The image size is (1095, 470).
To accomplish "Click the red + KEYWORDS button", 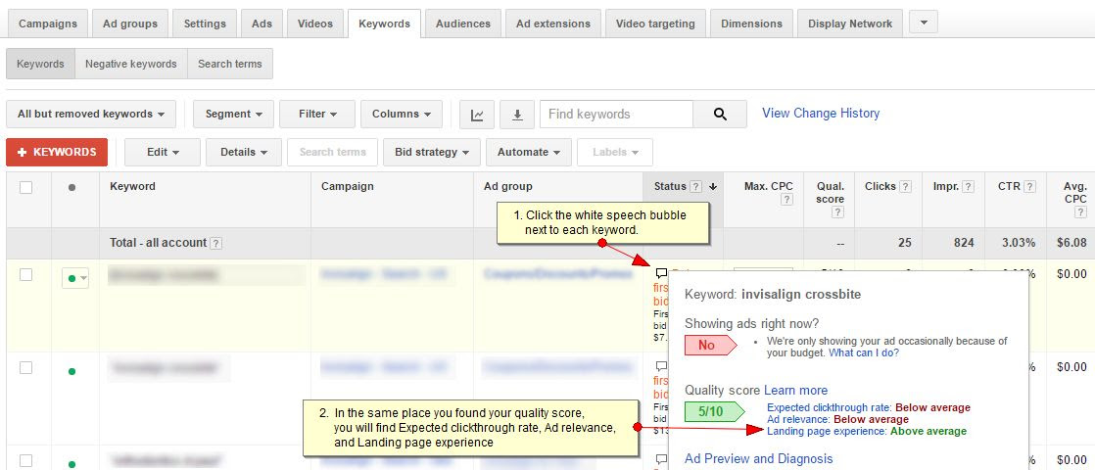I will [57, 152].
